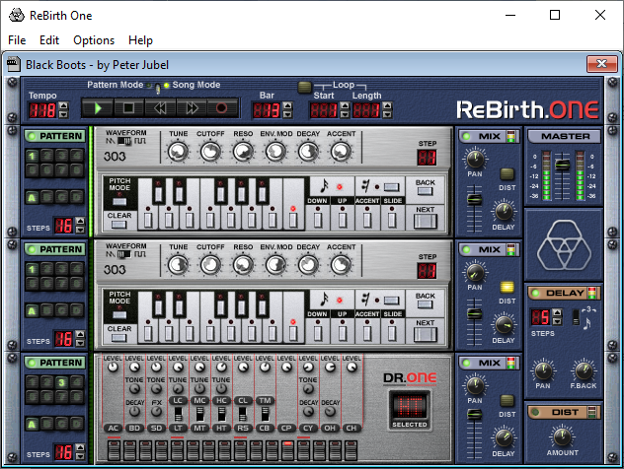The height and width of the screenshot is (469, 624).
Task: Click the Fast Forward transport button
Action: click(192, 107)
